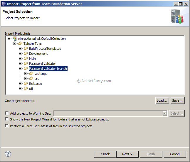Toggle Show the New Project Wizard checkbox
This screenshot has height=162, width=190.
click(7, 119)
